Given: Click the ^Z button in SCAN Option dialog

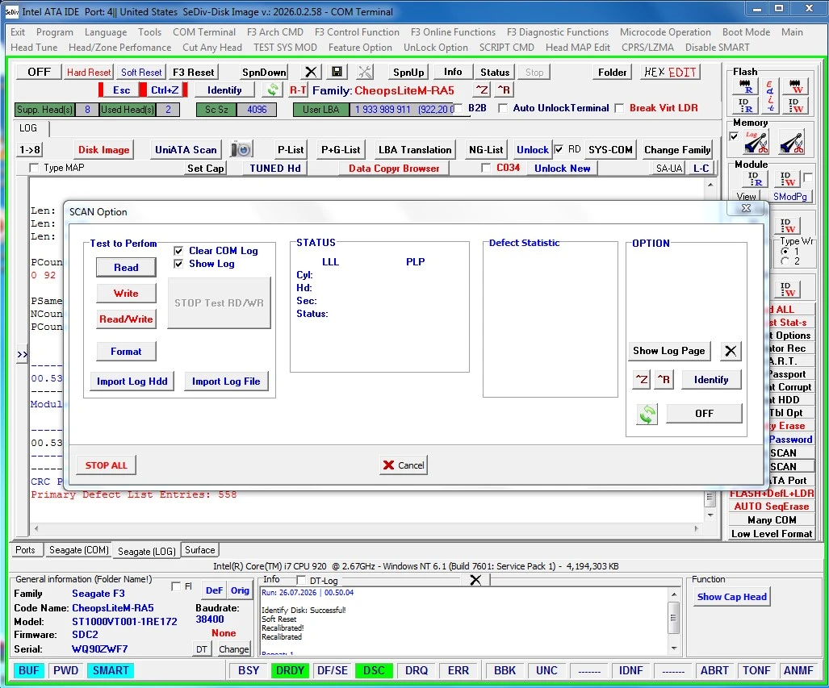Looking at the screenshot, I should 641,379.
